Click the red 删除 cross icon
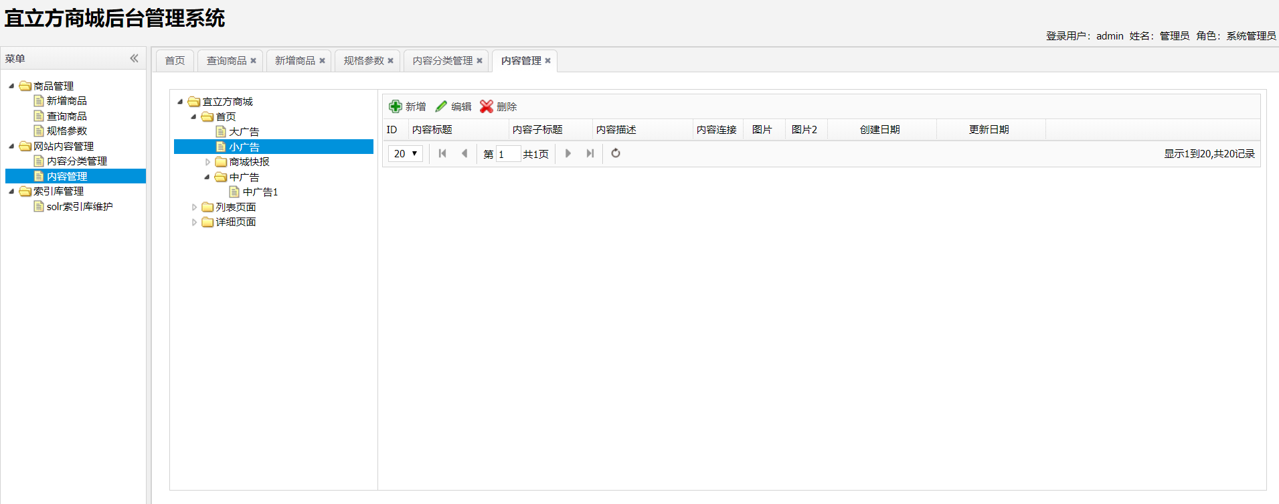This screenshot has height=504, width=1279. coord(487,106)
